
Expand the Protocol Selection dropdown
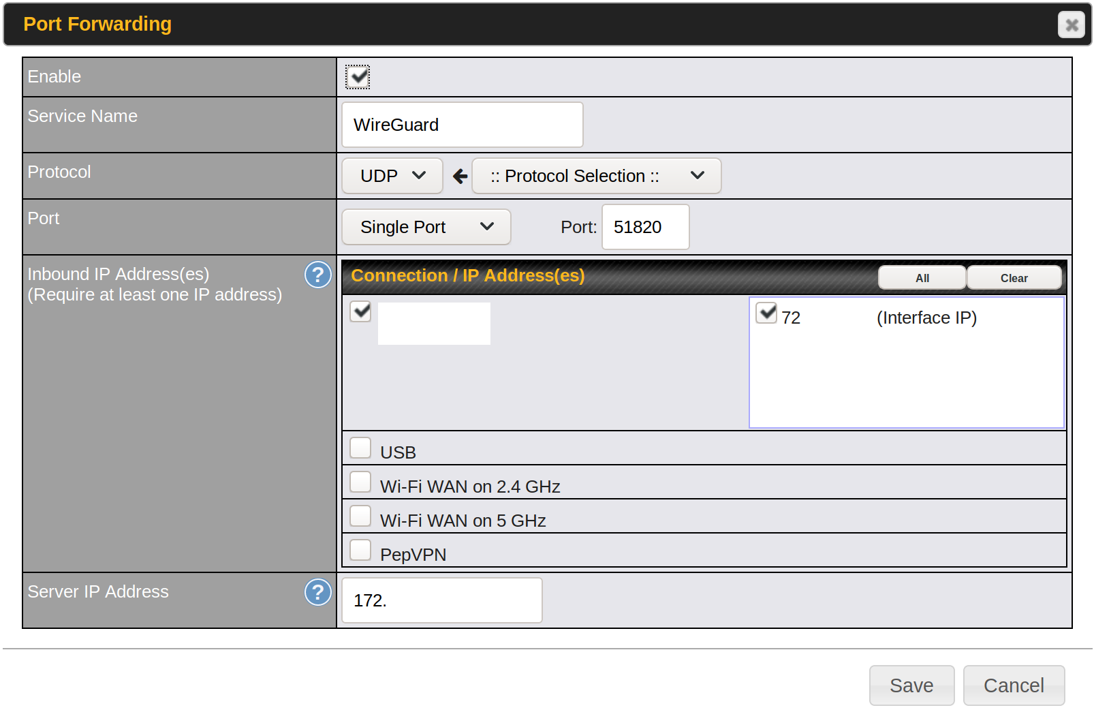pyautogui.click(x=596, y=176)
